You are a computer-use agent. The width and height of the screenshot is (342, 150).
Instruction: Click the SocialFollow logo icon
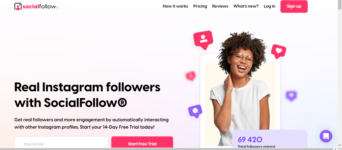coord(18,7)
